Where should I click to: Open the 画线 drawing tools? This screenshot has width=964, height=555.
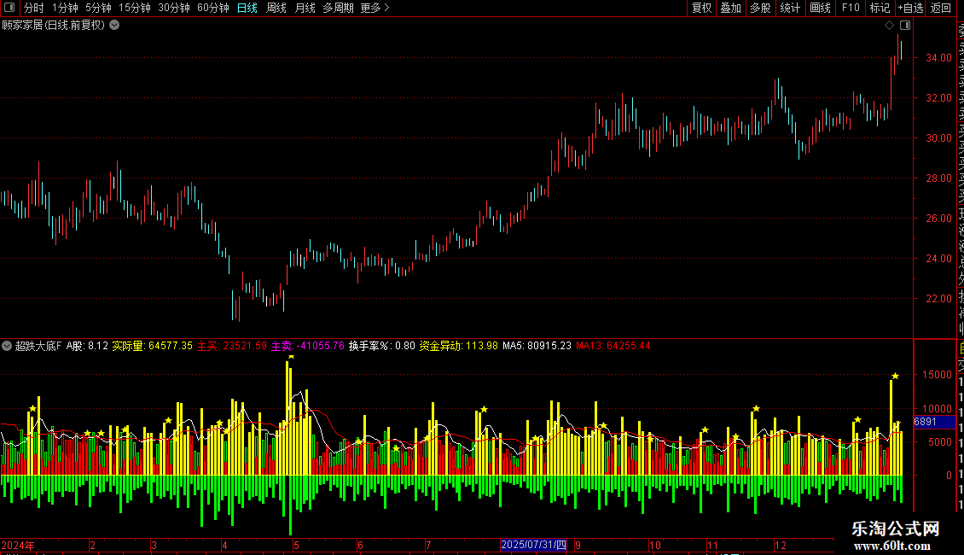[820, 8]
